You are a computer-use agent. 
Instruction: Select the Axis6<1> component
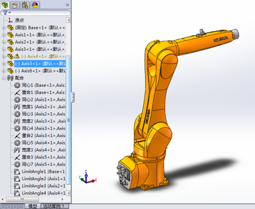coord(40,71)
